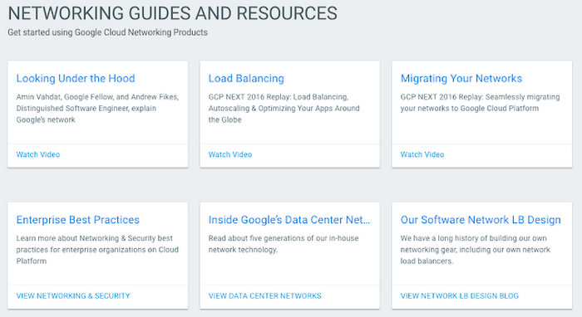Open the Enterprise Best Practices title link
Screen dimensions: 582x317
point(78,220)
